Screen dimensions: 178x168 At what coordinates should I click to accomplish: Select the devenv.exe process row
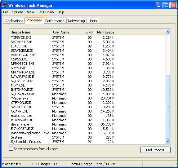87,124
